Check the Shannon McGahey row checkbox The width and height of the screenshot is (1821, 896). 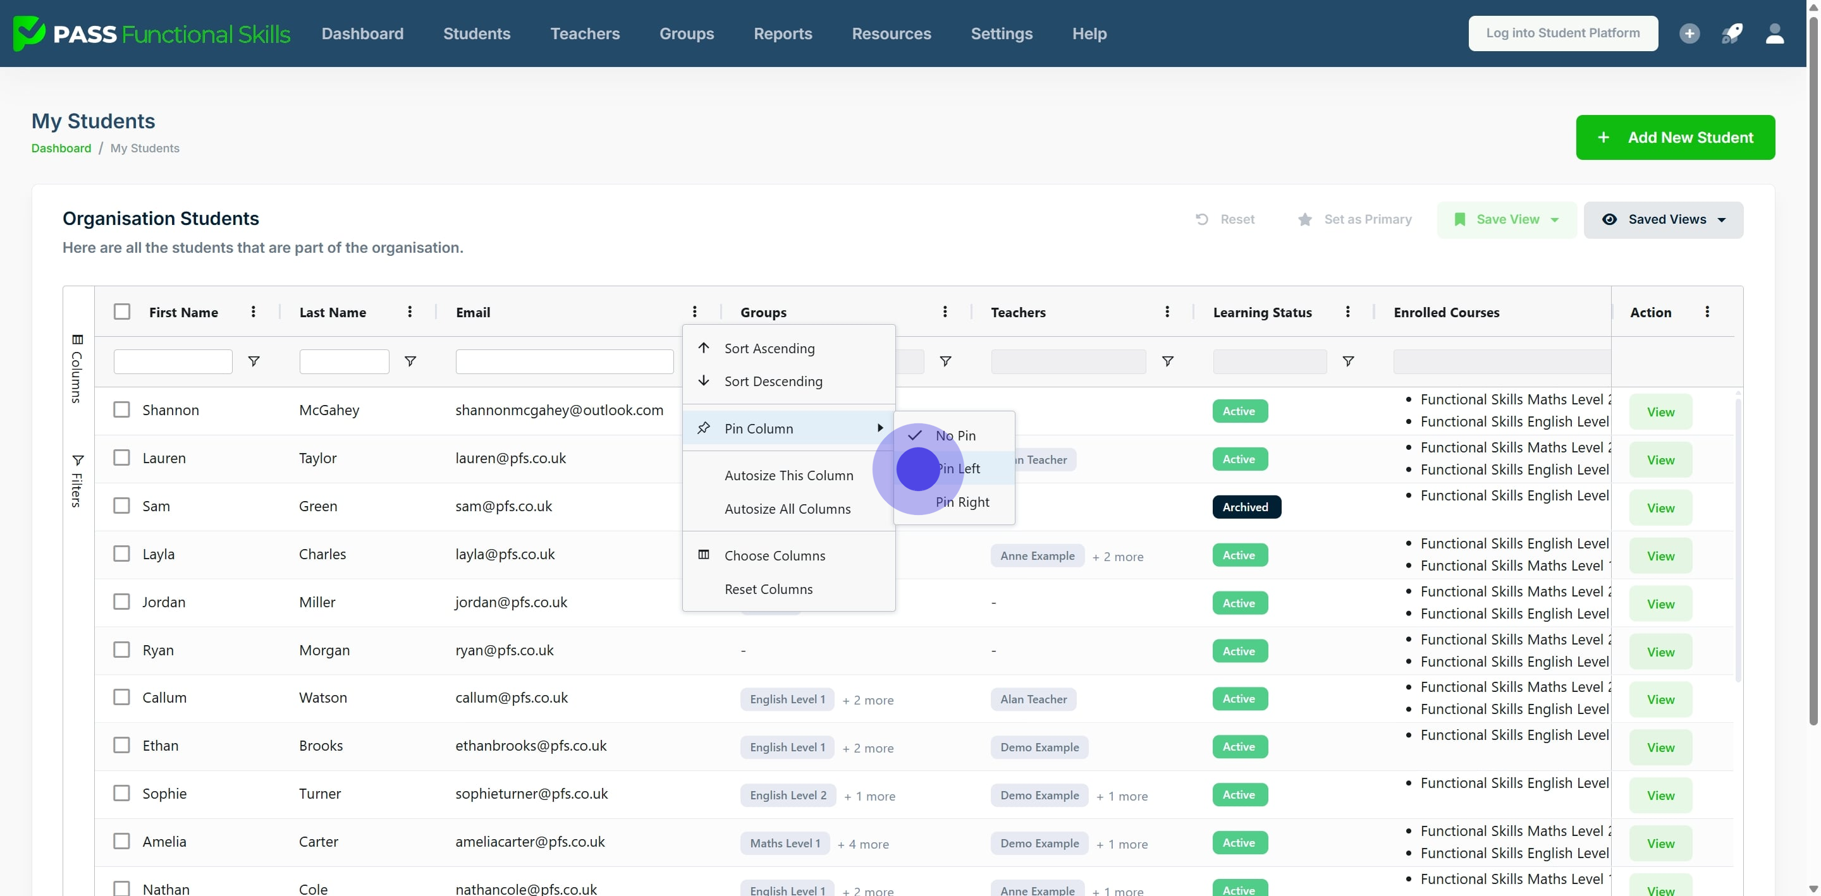click(x=121, y=410)
